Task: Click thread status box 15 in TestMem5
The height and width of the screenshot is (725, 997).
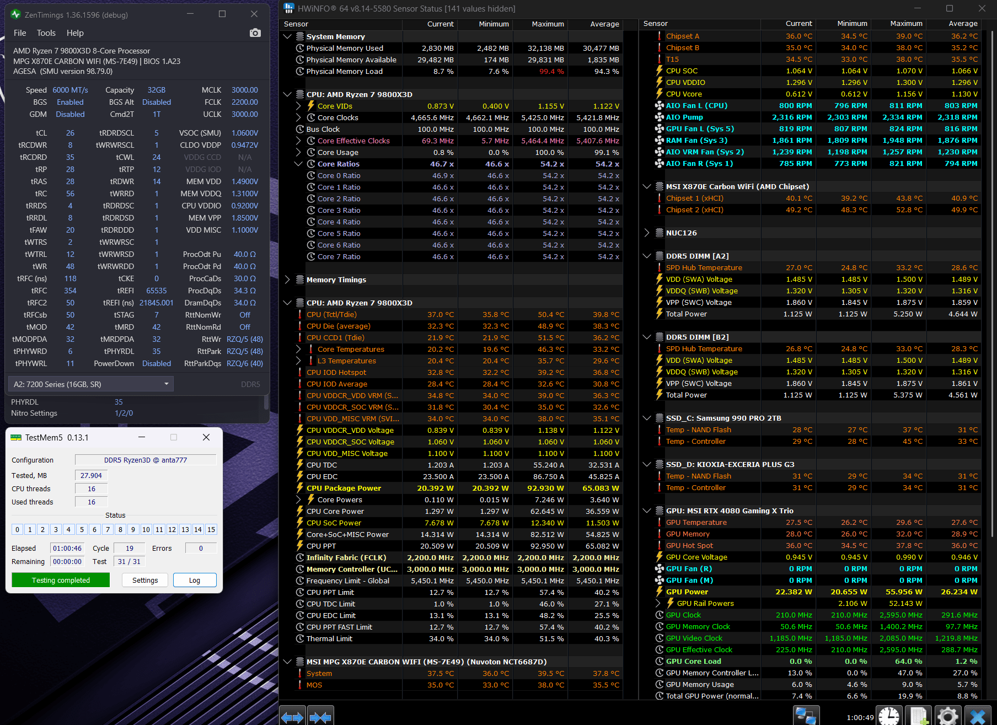Action: [x=211, y=529]
